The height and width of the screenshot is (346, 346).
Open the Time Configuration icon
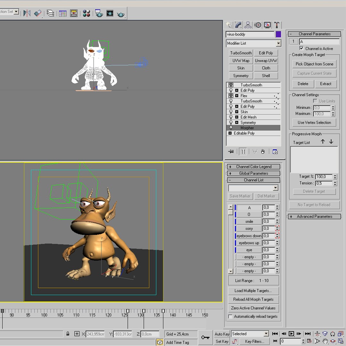point(309,341)
